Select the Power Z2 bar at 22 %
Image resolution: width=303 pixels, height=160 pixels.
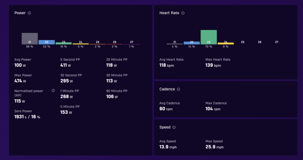pos(46,42)
